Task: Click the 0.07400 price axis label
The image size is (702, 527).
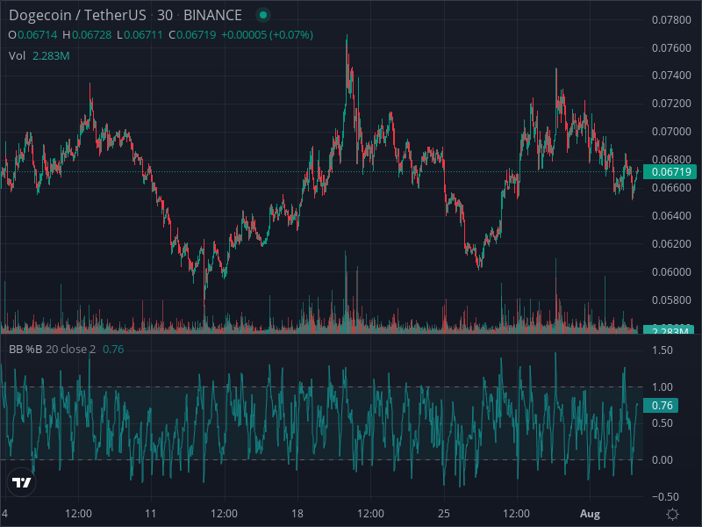Action: click(x=671, y=76)
